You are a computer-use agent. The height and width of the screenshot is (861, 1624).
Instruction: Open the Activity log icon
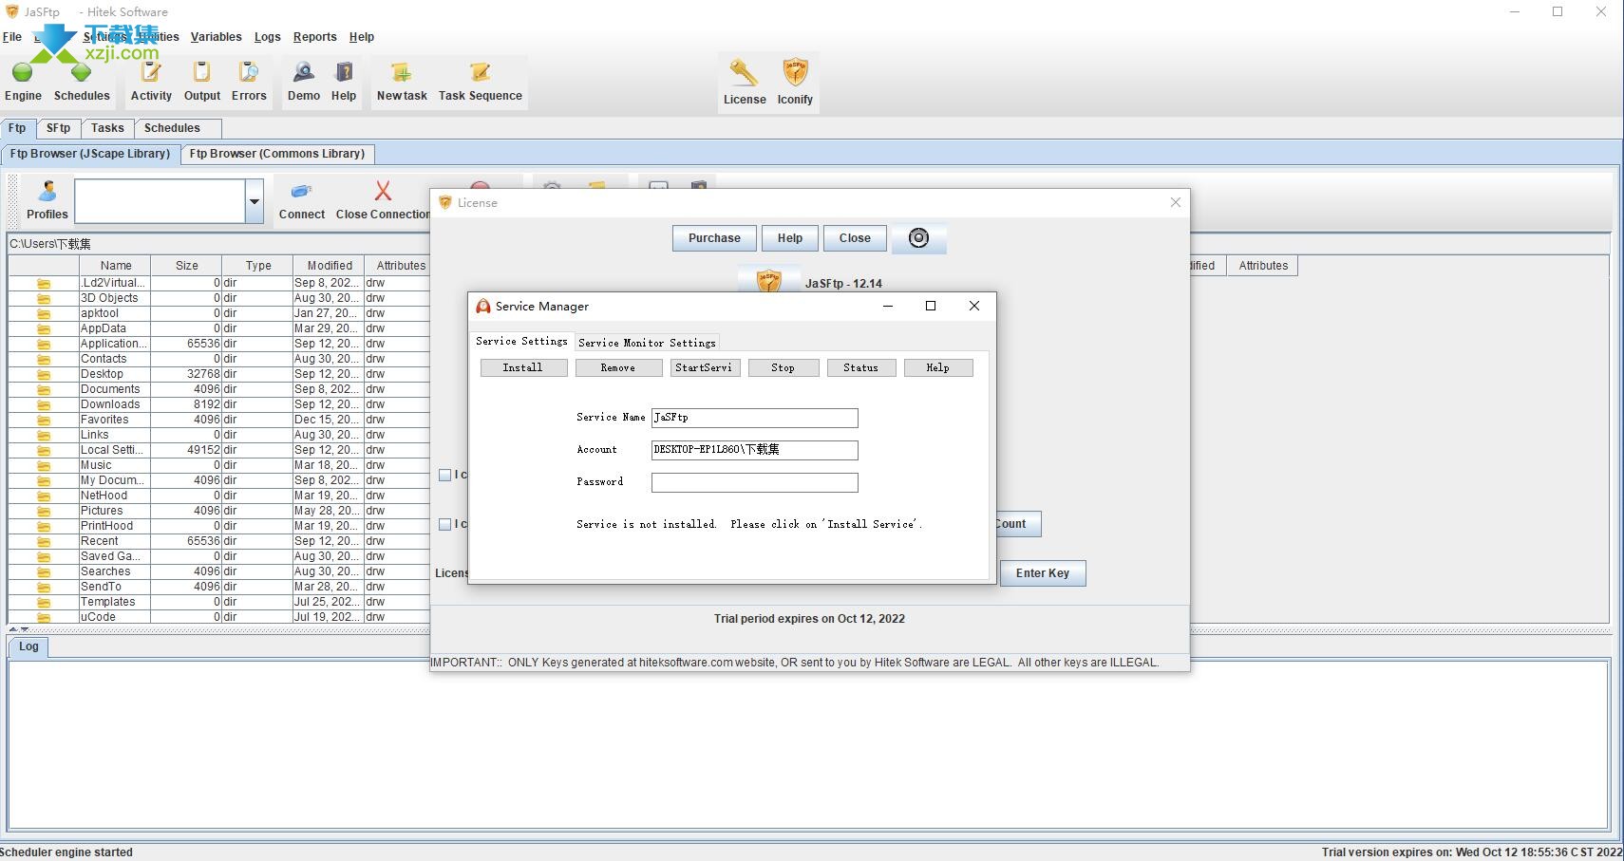151,73
